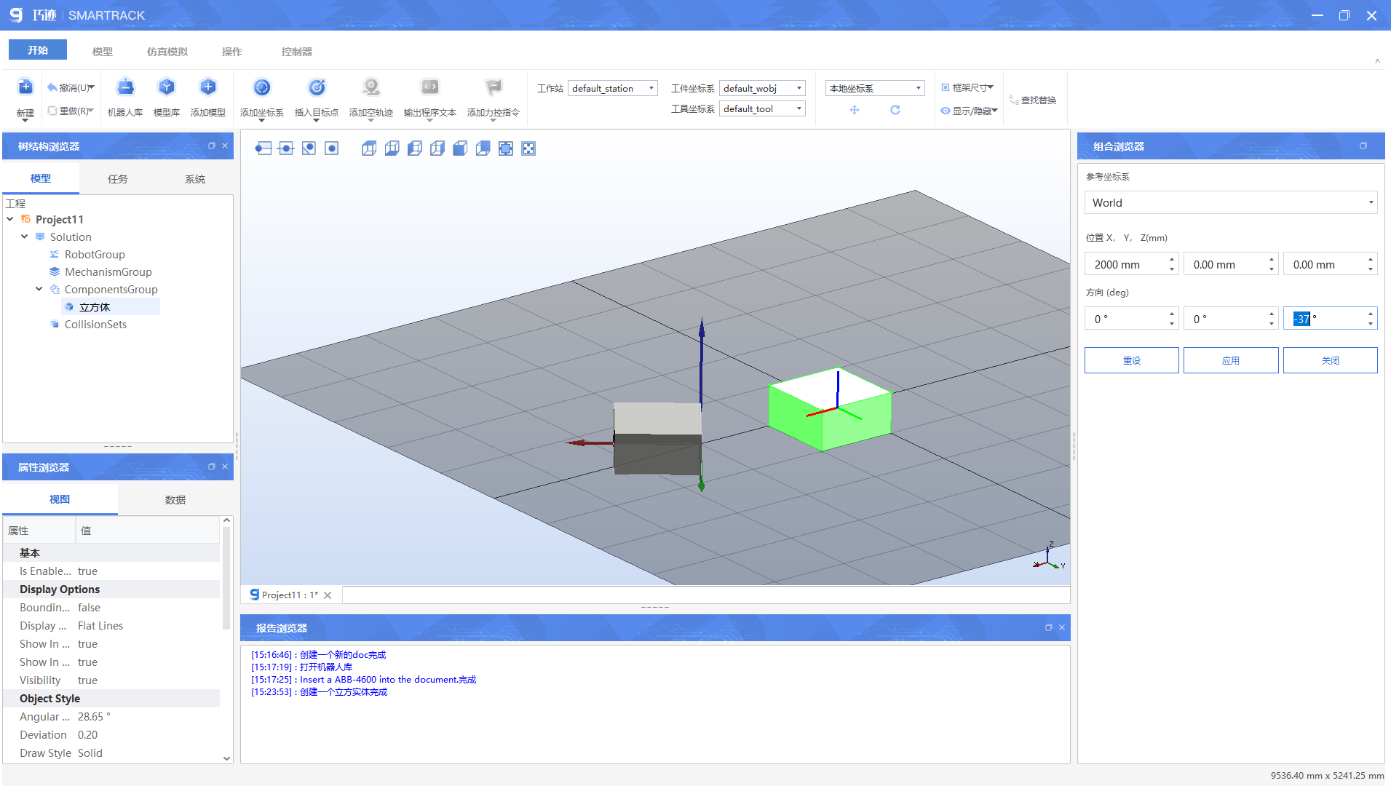Image resolution: width=1391 pixels, height=786 pixels.
Task: Select the midpoint snap icon
Action: [286, 148]
